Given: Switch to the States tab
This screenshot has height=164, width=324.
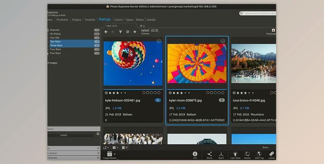Looking at the screenshot, I should tap(140, 20).
